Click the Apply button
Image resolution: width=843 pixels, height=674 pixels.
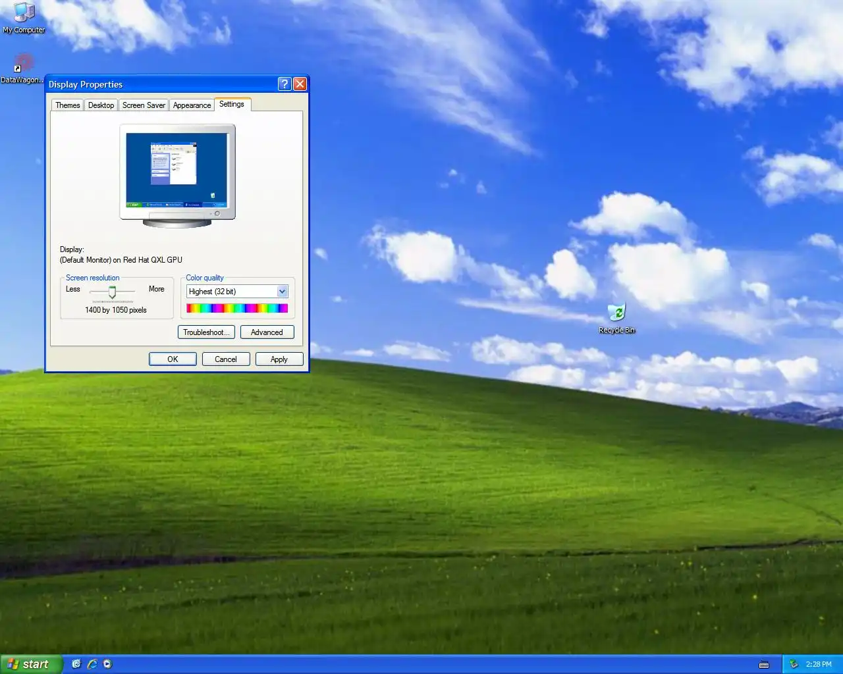(x=279, y=359)
